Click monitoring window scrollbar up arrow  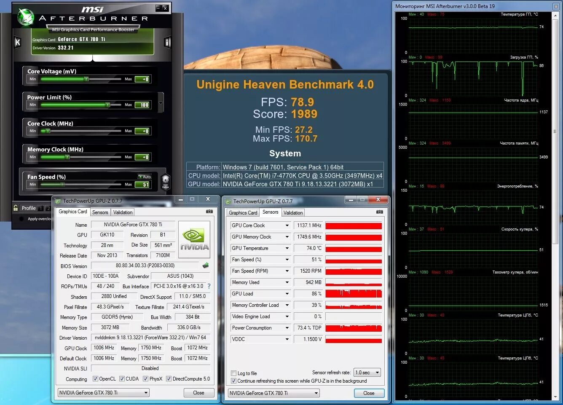555,16
